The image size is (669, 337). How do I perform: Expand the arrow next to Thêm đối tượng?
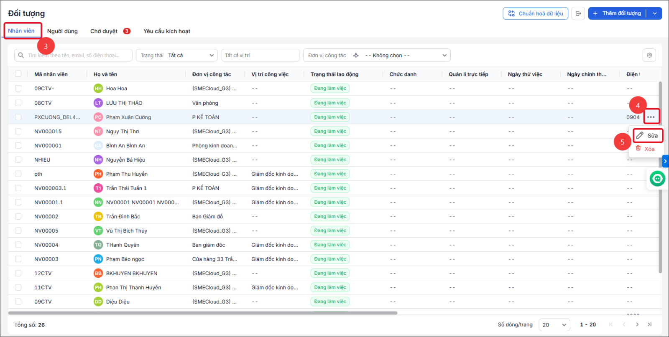click(x=655, y=13)
